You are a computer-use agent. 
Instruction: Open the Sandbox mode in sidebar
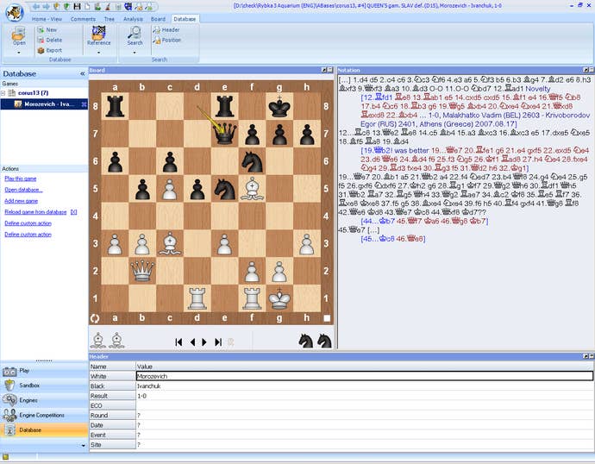coord(44,386)
